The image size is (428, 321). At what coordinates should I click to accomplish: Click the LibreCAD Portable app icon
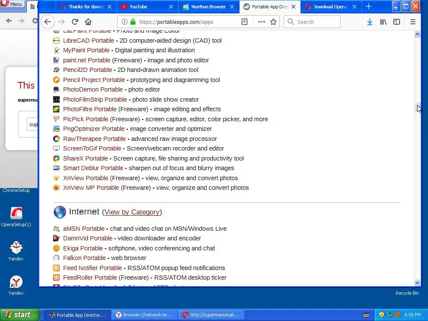tap(56, 41)
